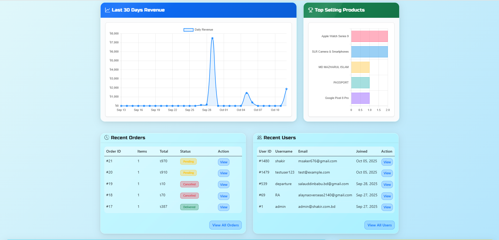Open the View button for user departure
This screenshot has width=499, height=240.
click(x=387, y=185)
